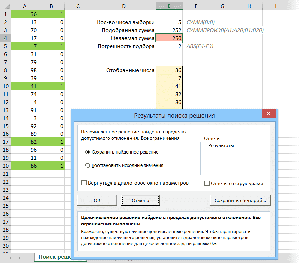Click Сохранить сценарий... button
The height and width of the screenshot is (263, 300).
[240, 200]
